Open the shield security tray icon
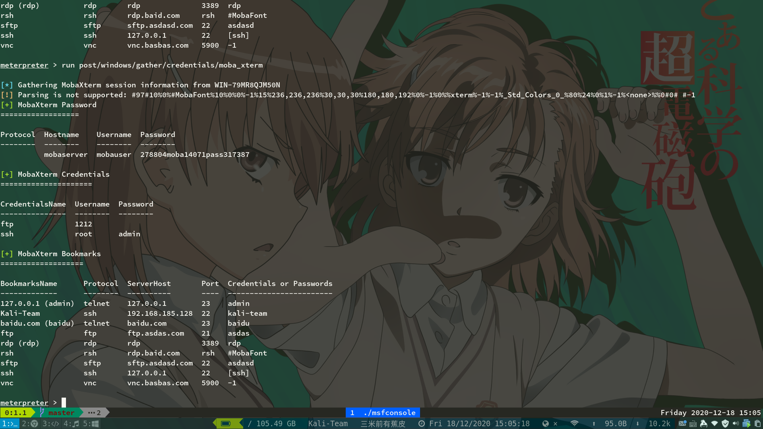Viewport: 763px width, 429px height. (725, 424)
